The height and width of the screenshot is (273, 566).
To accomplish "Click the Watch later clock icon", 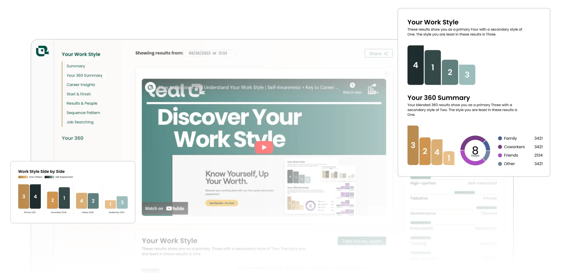I will 352,85.
